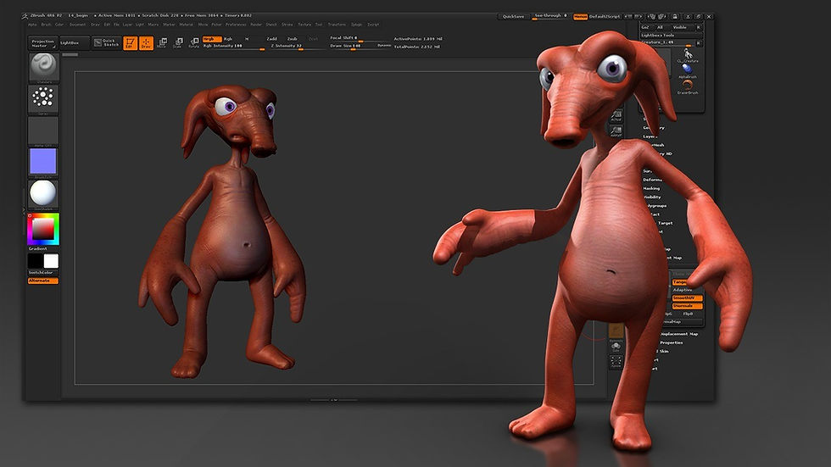The width and height of the screenshot is (831, 467).
Task: Expand the Deformation sub-palette
Action: tap(652, 180)
